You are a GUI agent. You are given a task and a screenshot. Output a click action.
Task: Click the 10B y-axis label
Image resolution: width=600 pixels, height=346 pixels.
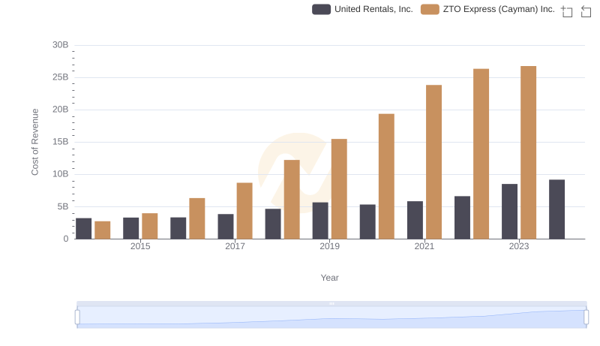(61, 174)
